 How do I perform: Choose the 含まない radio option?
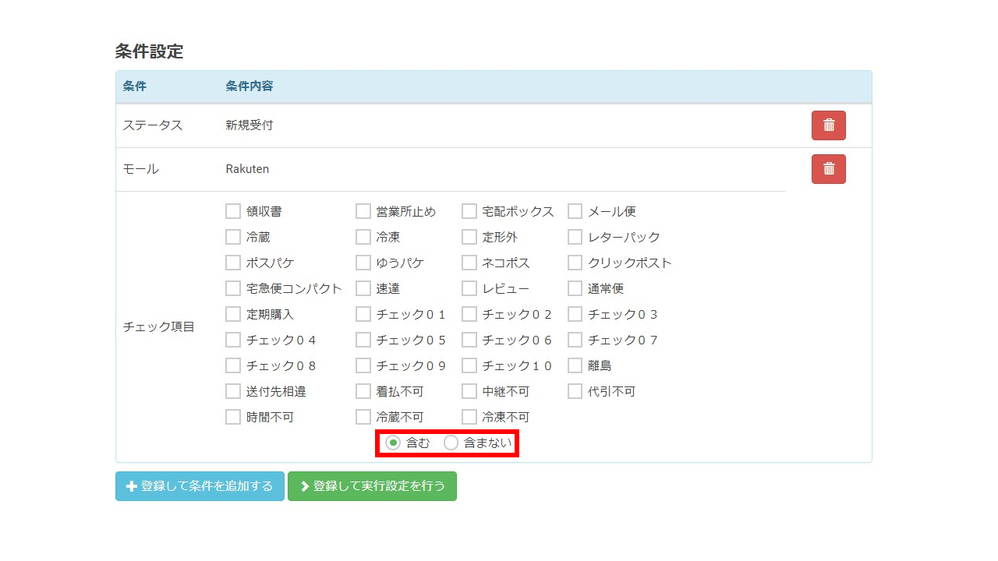451,443
